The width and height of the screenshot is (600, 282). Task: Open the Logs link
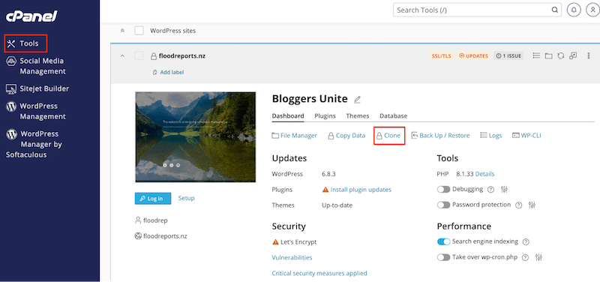(490, 136)
